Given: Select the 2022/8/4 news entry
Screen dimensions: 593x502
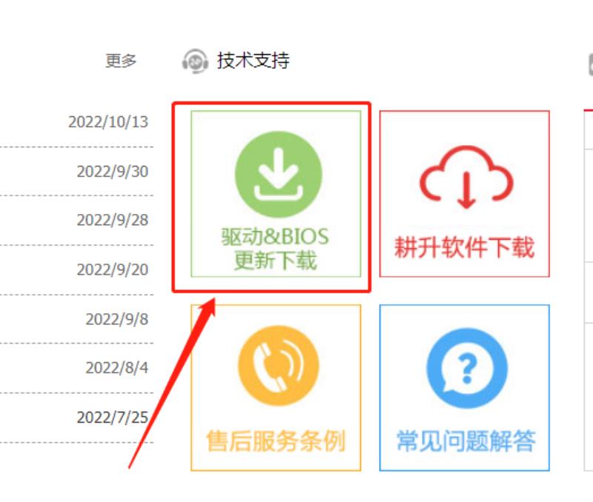Looking at the screenshot, I should click(x=117, y=368).
